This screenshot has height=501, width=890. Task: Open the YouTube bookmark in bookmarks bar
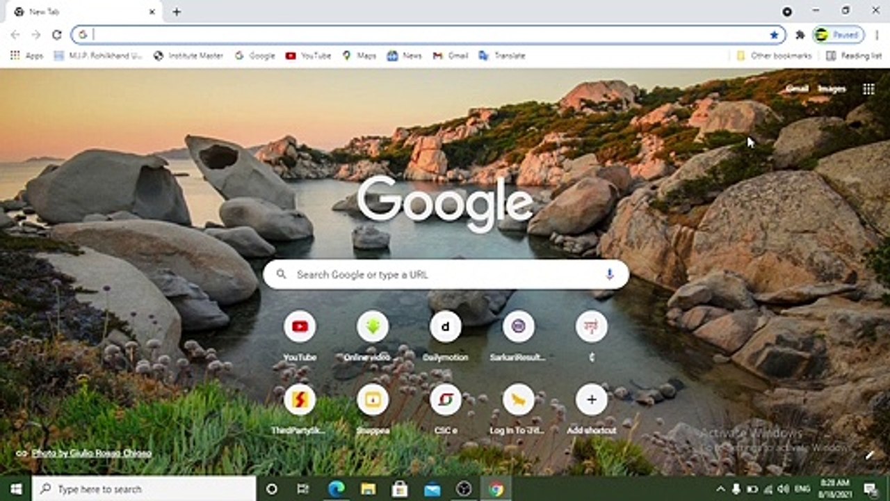pyautogui.click(x=308, y=56)
